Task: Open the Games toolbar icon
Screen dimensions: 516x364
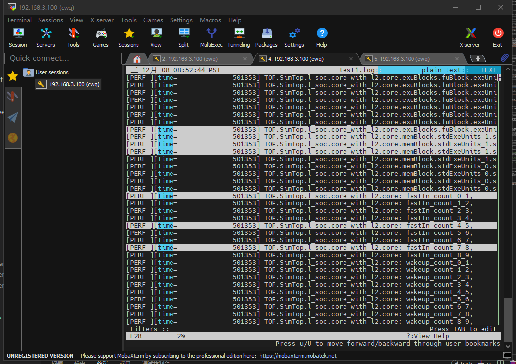Action: (x=101, y=38)
